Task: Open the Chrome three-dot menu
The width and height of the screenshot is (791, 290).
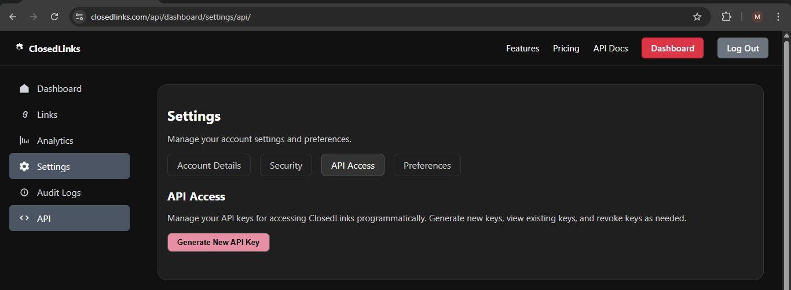Action: click(x=778, y=17)
